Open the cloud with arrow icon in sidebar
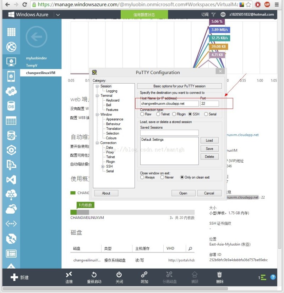This screenshot has width=284, height=293. (11, 209)
